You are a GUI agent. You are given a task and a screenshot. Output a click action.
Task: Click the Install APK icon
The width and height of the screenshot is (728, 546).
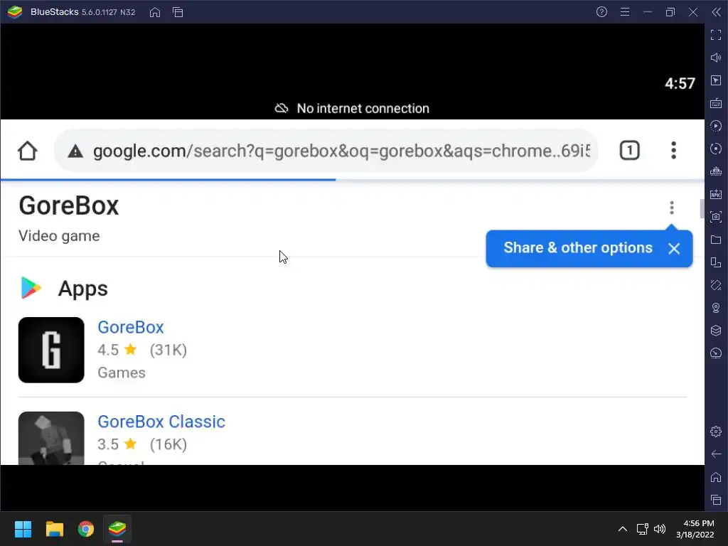click(x=715, y=194)
